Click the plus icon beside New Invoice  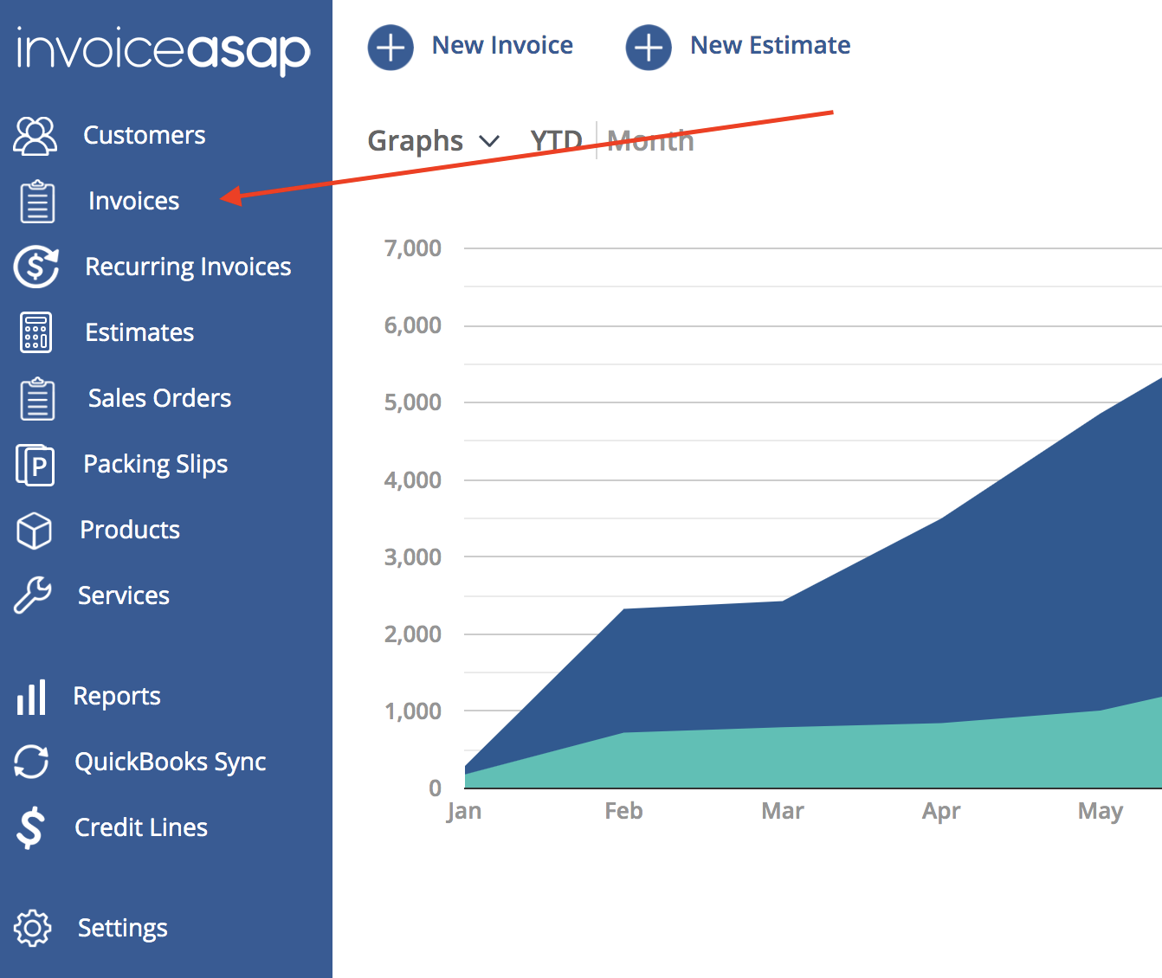[x=391, y=47]
